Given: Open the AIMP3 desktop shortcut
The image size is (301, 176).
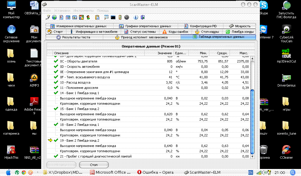Looking at the screenshot, I should (34, 80).
